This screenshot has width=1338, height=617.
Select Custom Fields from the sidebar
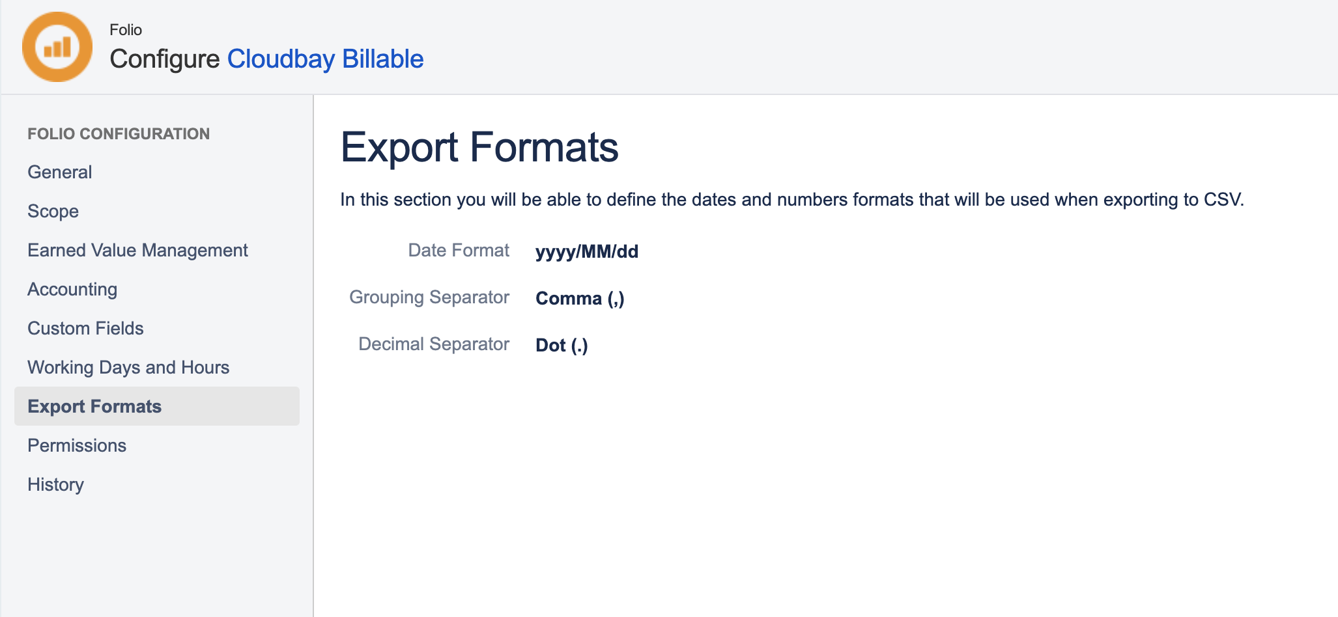[x=85, y=328]
